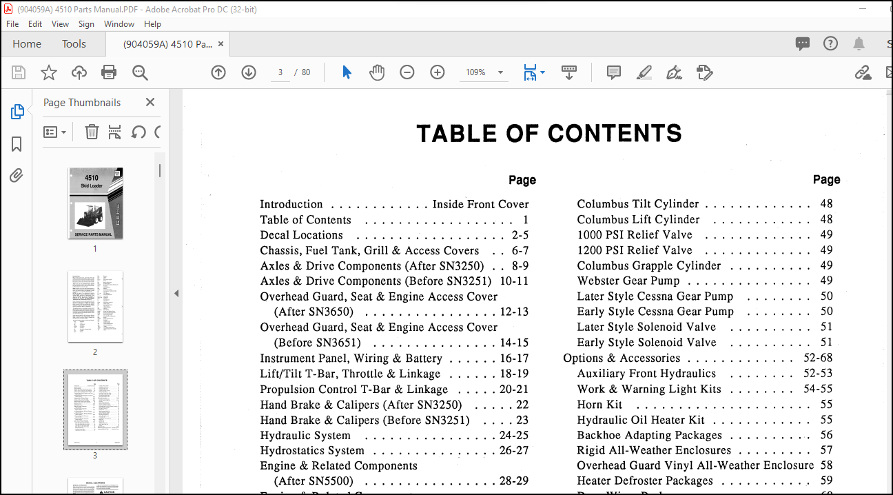
Task: View the notifications bell
Action: pos(859,44)
